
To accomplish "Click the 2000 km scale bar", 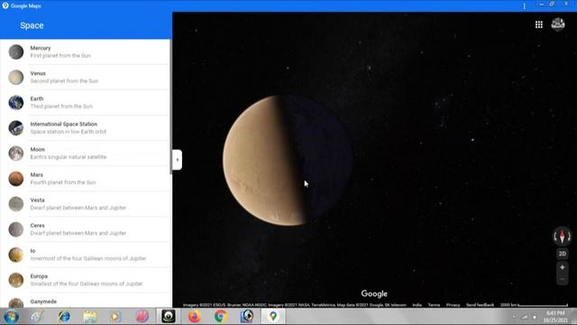I will (x=534, y=305).
